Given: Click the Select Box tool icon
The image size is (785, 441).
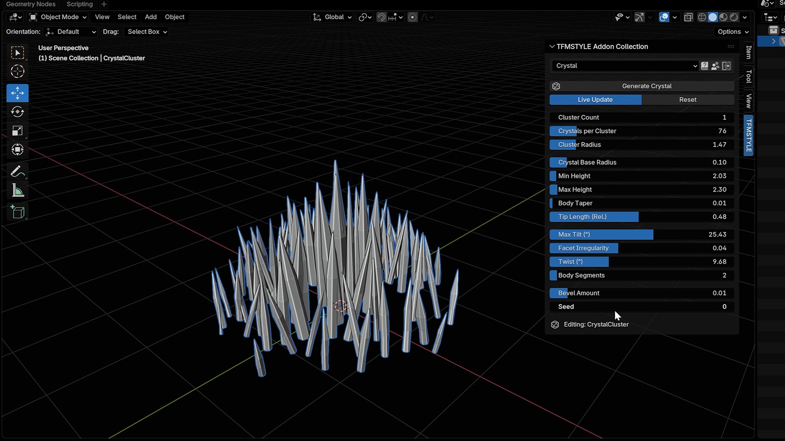Looking at the screenshot, I should [17, 53].
